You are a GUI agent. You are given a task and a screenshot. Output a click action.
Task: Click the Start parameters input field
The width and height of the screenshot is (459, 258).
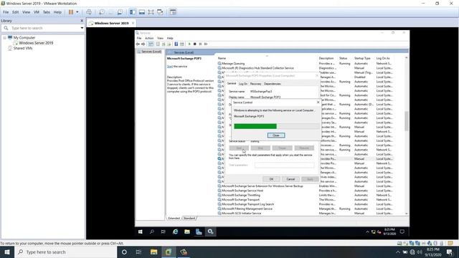coord(284,166)
